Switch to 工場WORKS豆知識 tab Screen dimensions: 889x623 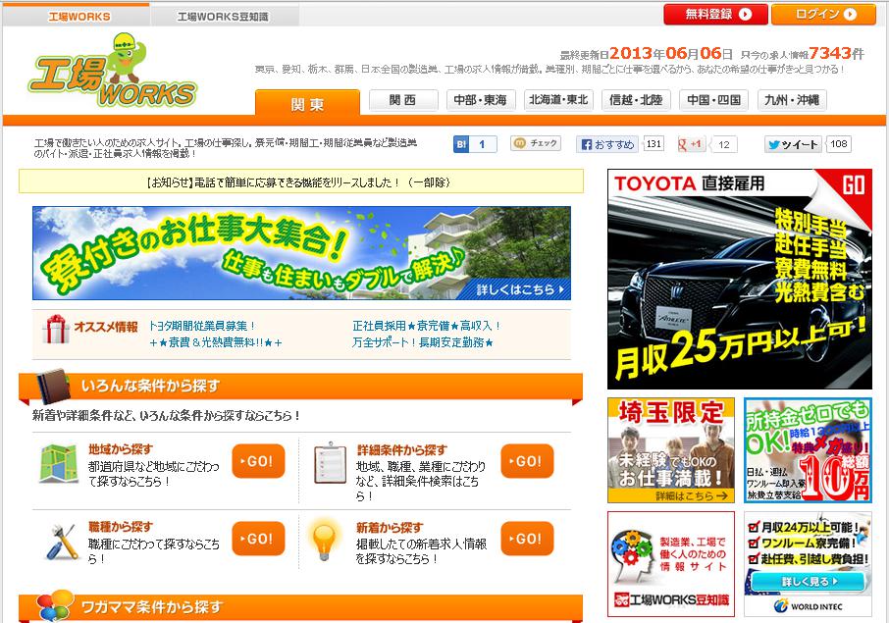pos(223,17)
